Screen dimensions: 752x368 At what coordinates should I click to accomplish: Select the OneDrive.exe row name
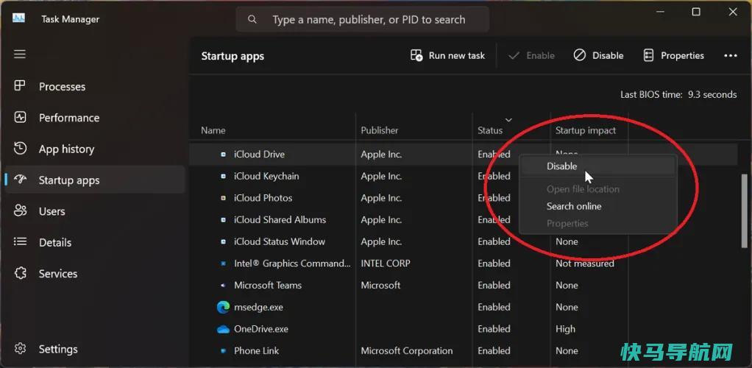[261, 329]
